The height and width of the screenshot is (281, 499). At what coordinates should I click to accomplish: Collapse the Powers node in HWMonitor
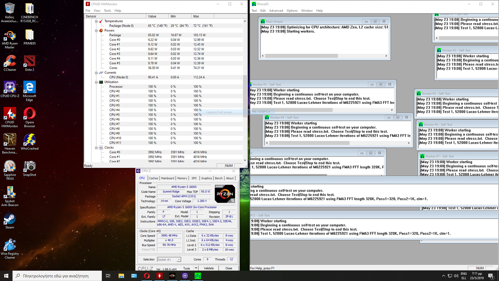point(96,30)
